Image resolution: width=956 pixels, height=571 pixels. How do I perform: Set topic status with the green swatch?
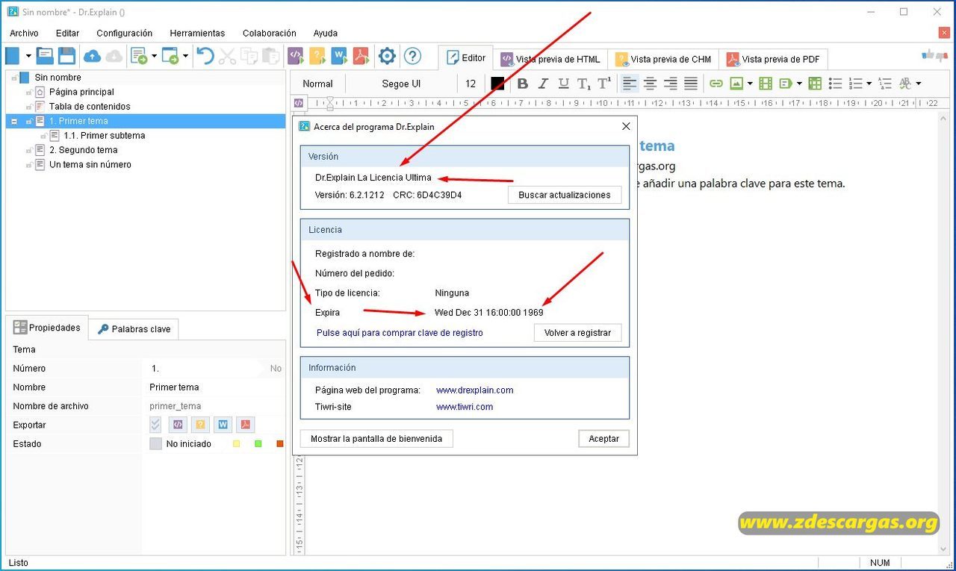[x=258, y=444]
